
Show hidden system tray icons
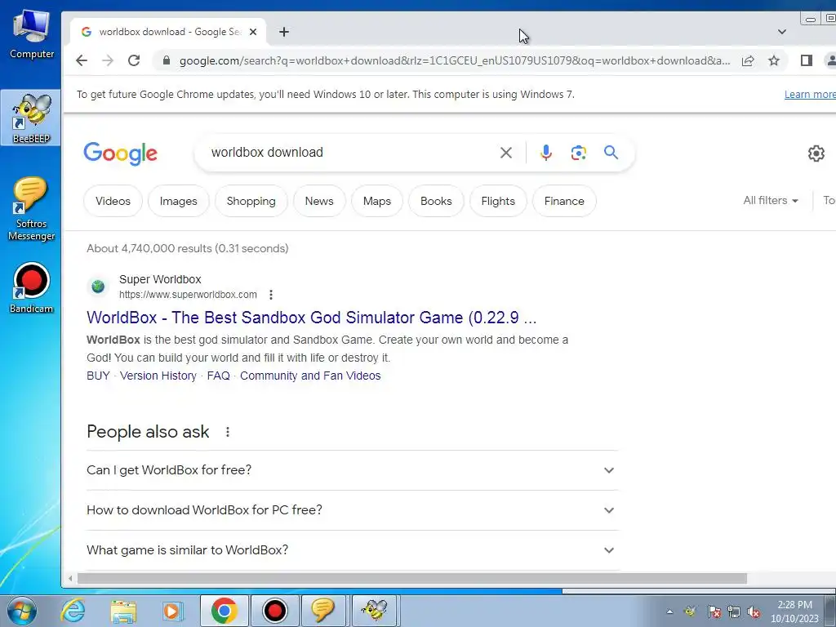click(669, 612)
